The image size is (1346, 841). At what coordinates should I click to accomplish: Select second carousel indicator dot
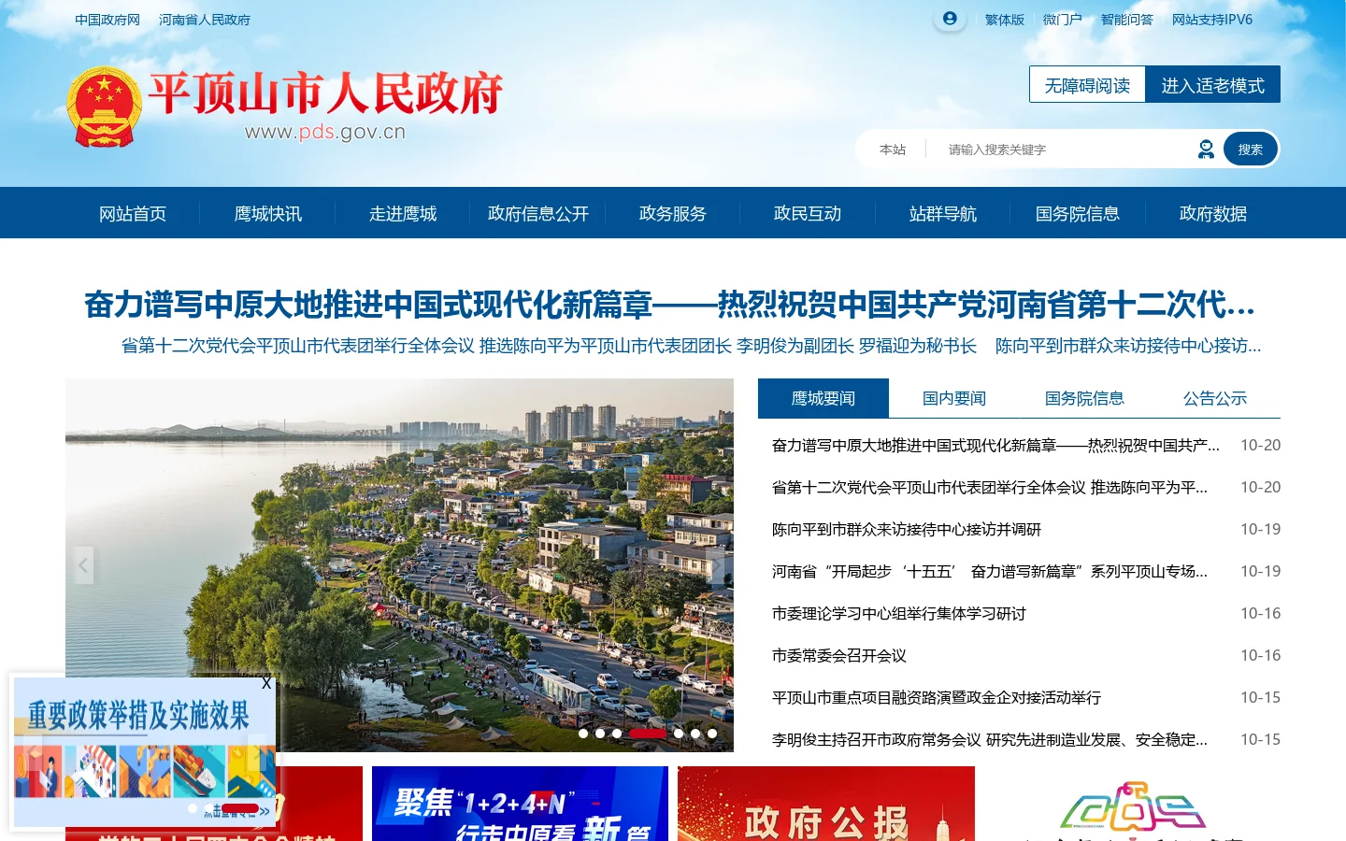click(x=600, y=734)
